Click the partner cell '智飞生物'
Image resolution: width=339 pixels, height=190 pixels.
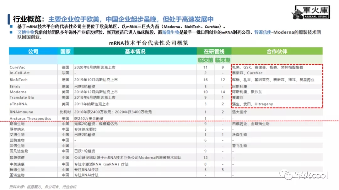[239, 146]
